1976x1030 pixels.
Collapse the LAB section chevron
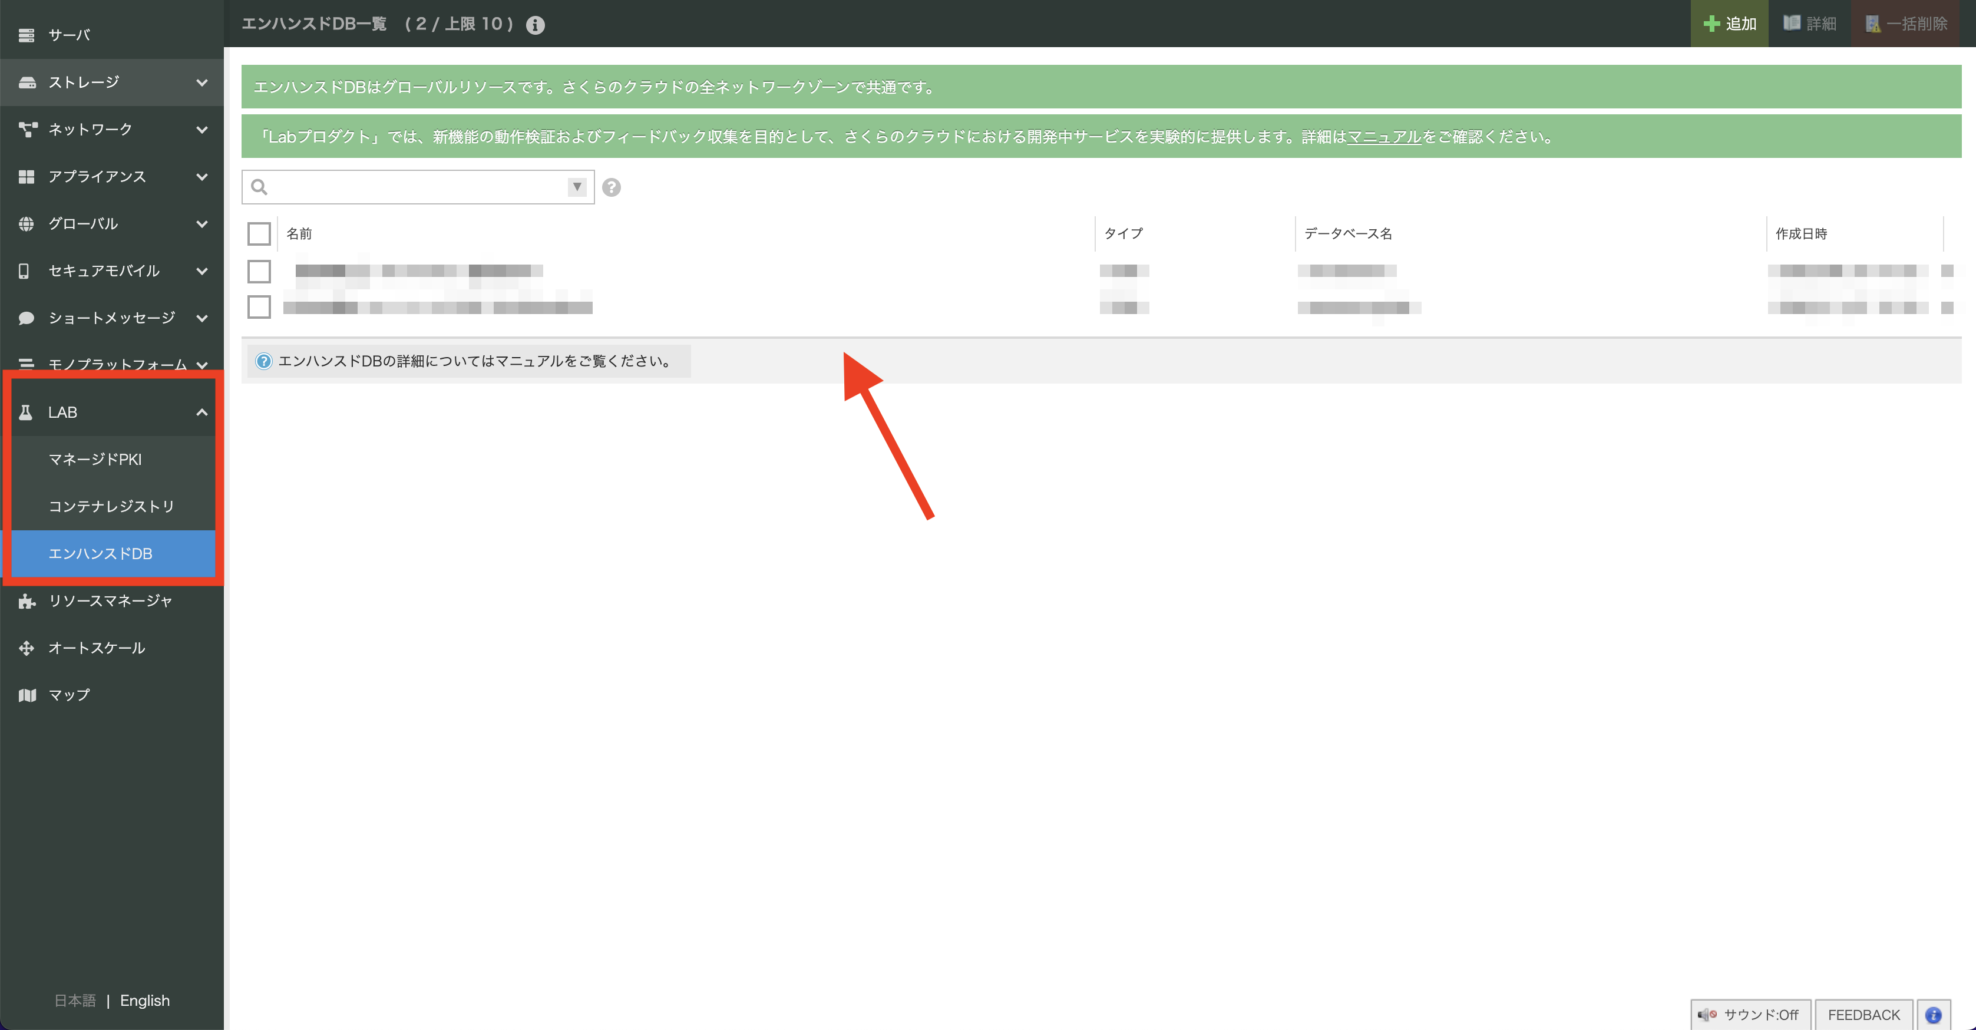[x=201, y=412]
